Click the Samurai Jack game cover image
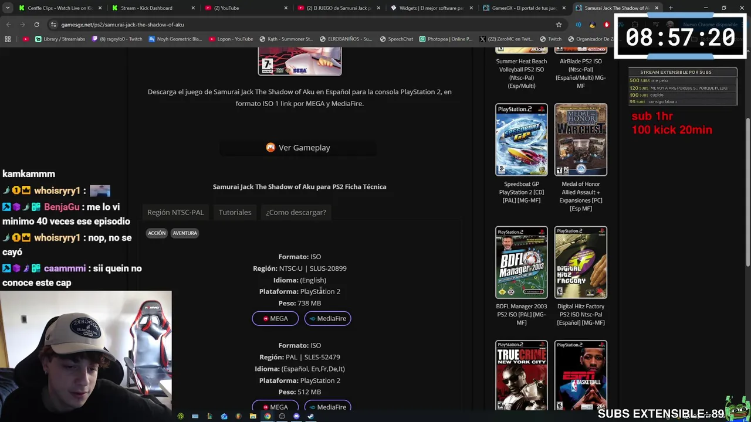 point(300,61)
